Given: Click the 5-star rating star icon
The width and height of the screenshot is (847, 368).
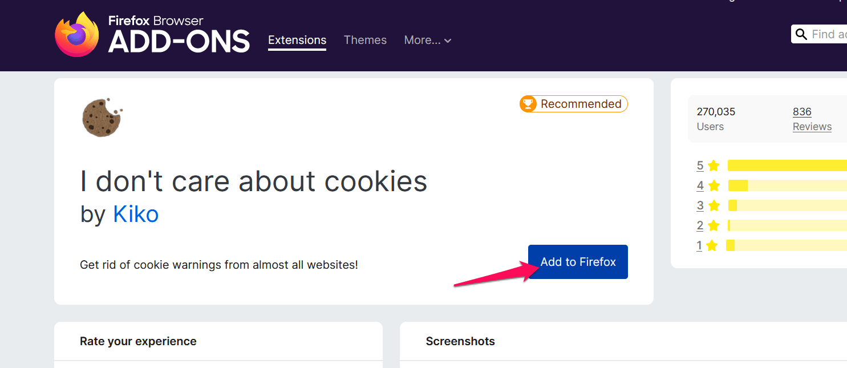Looking at the screenshot, I should tap(714, 166).
